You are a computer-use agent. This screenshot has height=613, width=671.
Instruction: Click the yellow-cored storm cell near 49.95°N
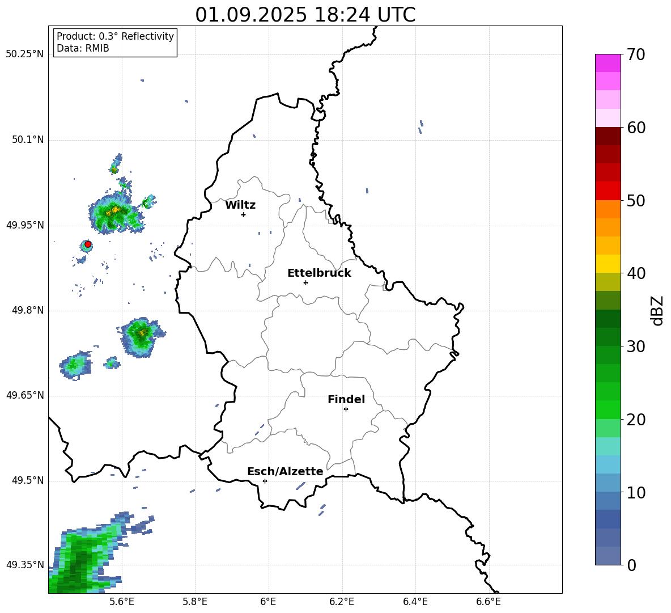[116, 213]
